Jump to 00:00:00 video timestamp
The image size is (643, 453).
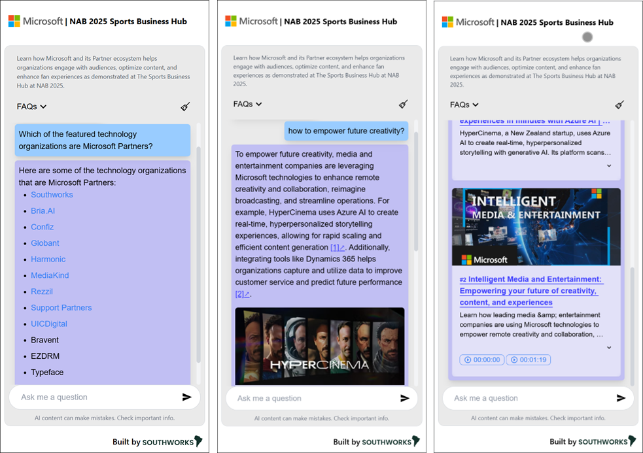[482, 360]
